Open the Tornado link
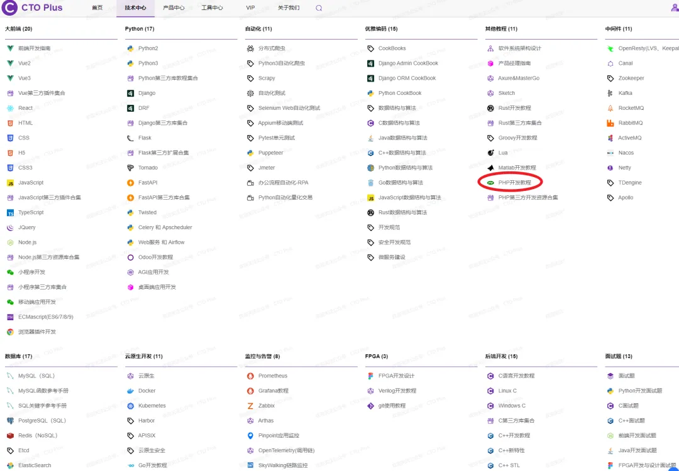The image size is (679, 471). [148, 168]
